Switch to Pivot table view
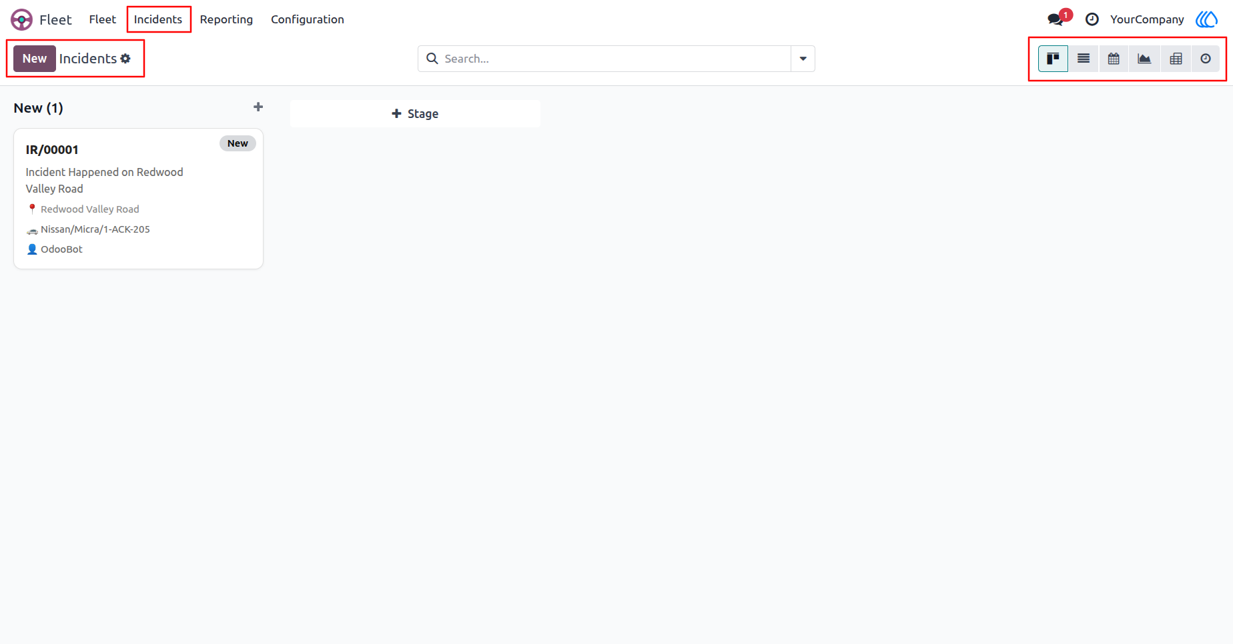 1176,59
